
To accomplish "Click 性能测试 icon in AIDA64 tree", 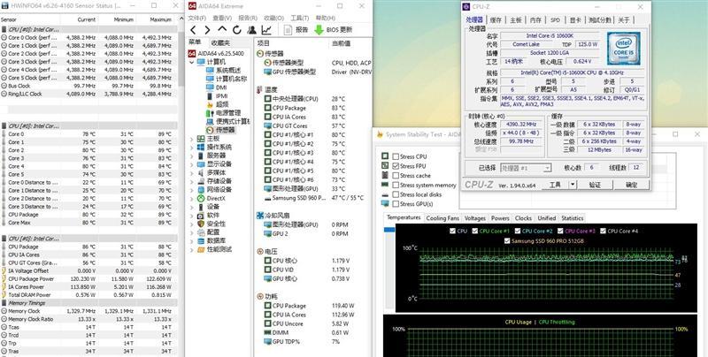I will tap(201, 249).
